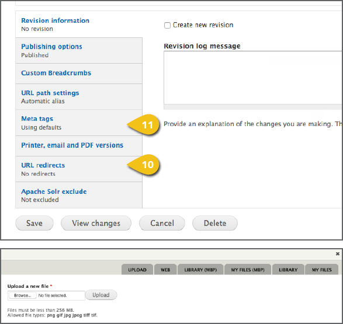Cancel editing this content
343x324 pixels.
(x=162, y=223)
